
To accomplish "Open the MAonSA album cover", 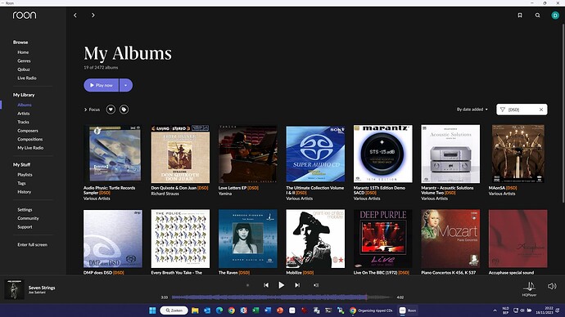I will 518,154.
